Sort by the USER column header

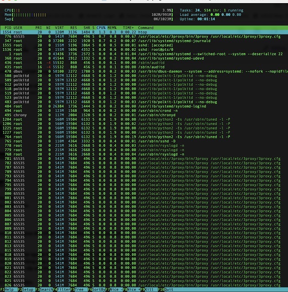point(18,28)
